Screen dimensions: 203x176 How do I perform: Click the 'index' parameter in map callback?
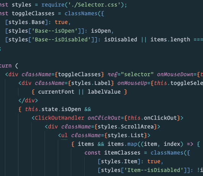tap(172, 144)
